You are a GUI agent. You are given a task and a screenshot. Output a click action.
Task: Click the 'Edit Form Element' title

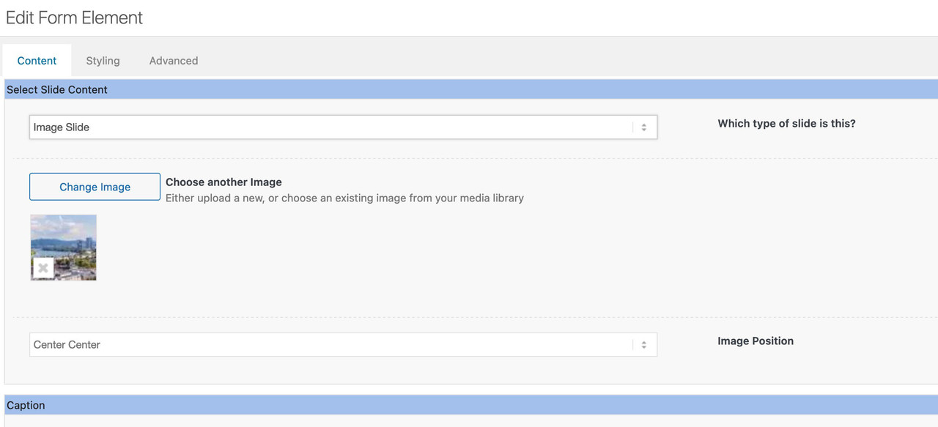[75, 18]
